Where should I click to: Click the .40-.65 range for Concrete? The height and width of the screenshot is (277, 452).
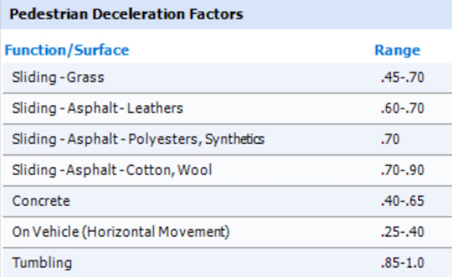pos(402,200)
